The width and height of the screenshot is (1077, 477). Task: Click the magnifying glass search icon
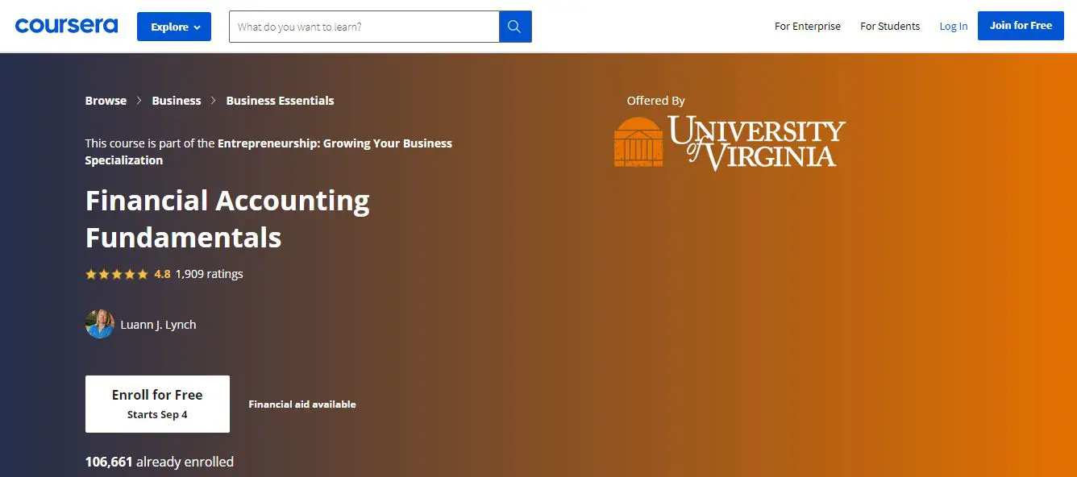(515, 27)
